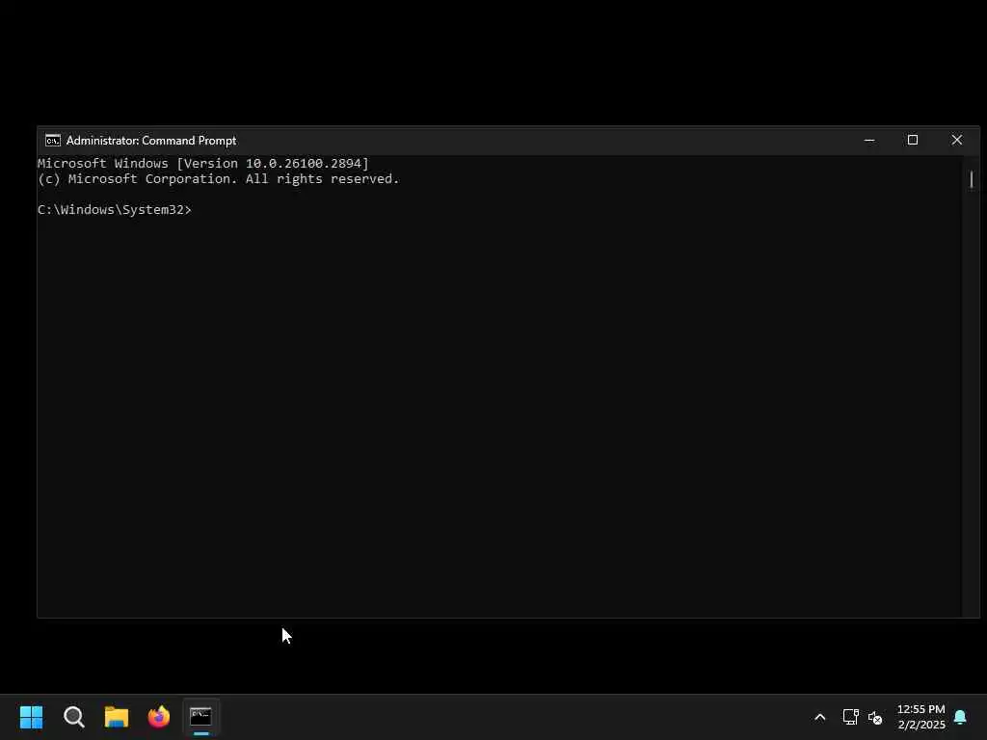Click Command Prompt title bar icon
Screen dimensions: 987x740
pyautogui.click(x=53, y=141)
